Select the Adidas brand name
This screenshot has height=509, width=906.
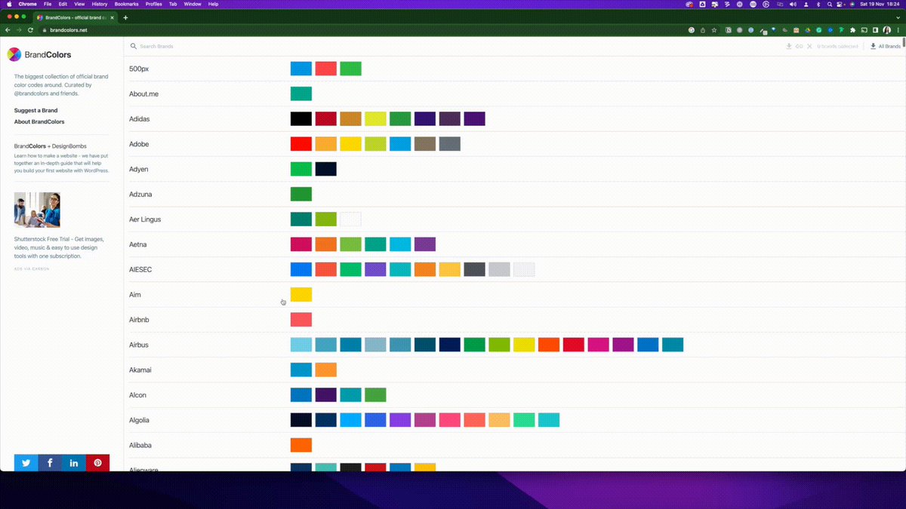[140, 119]
